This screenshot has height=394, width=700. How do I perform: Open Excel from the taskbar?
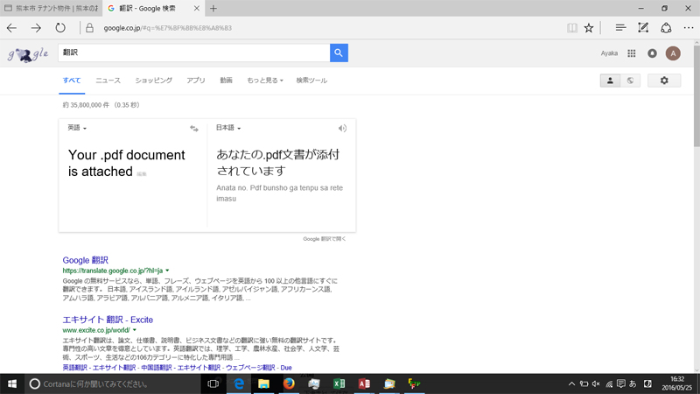[x=339, y=383]
